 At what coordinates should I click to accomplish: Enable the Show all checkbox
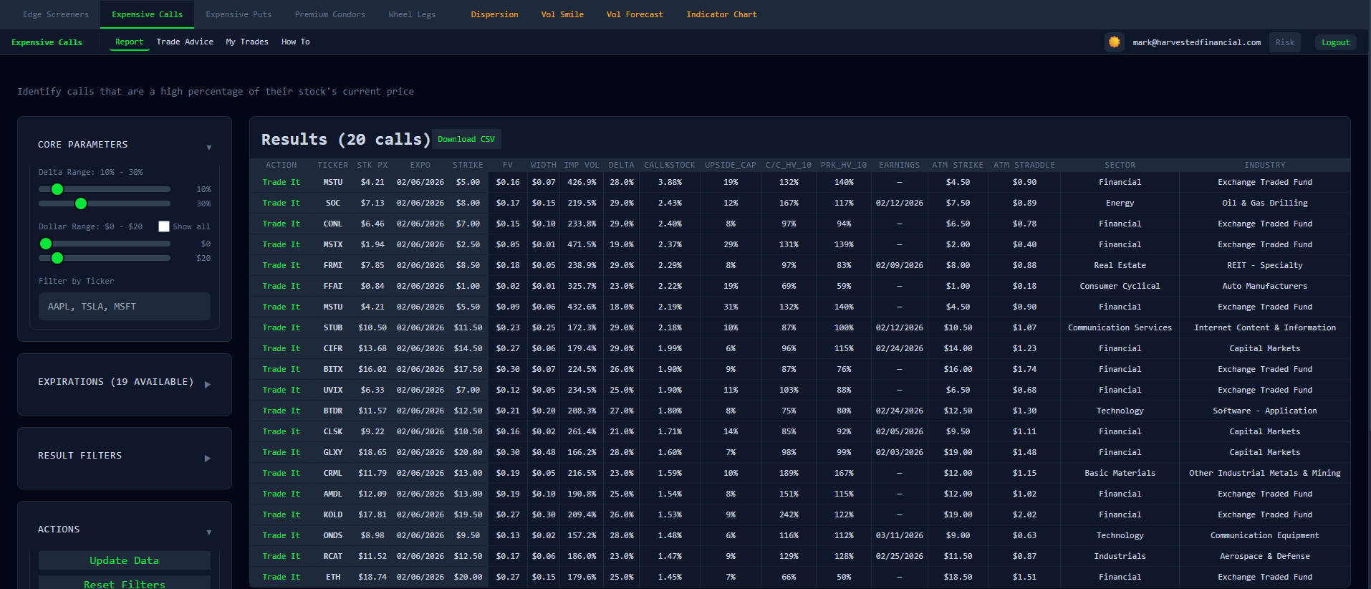(164, 226)
